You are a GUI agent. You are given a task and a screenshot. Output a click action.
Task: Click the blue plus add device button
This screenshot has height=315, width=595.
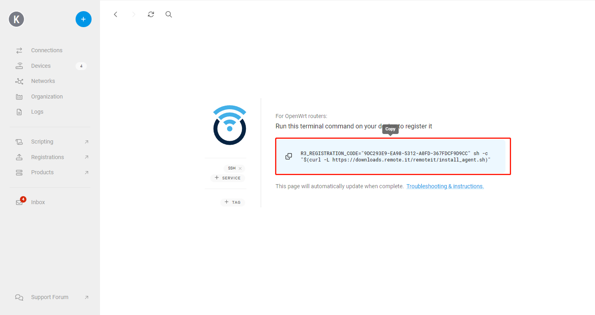[x=84, y=19]
